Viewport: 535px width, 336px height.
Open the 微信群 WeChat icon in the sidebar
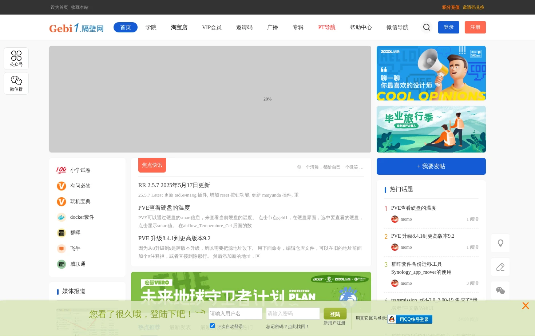point(16,83)
